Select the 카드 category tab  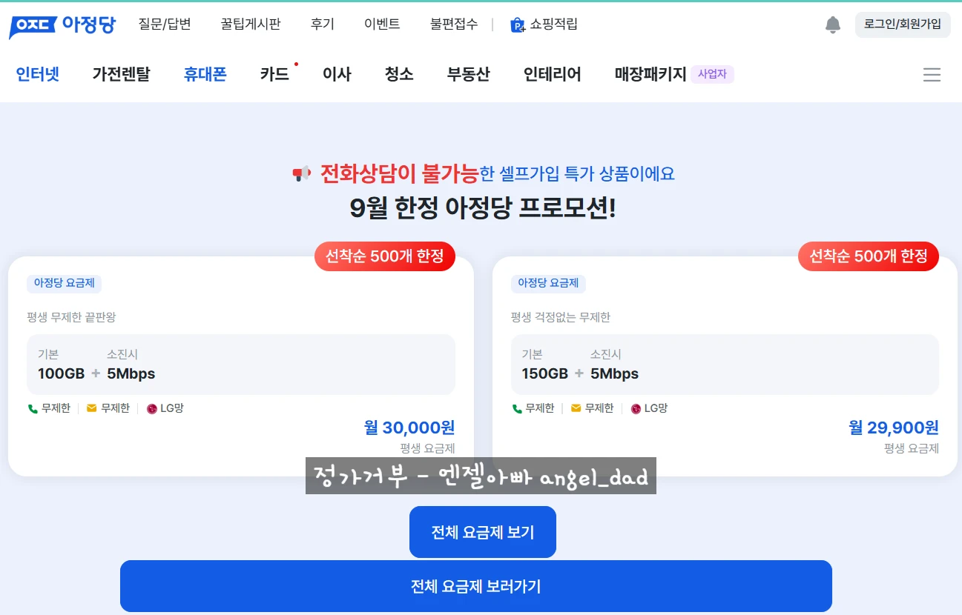tap(274, 74)
